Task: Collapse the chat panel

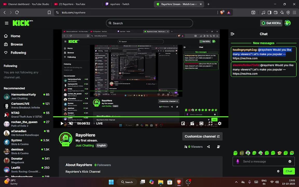Action: click(x=233, y=34)
